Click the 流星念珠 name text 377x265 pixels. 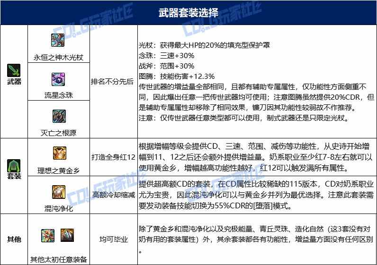(x=58, y=95)
